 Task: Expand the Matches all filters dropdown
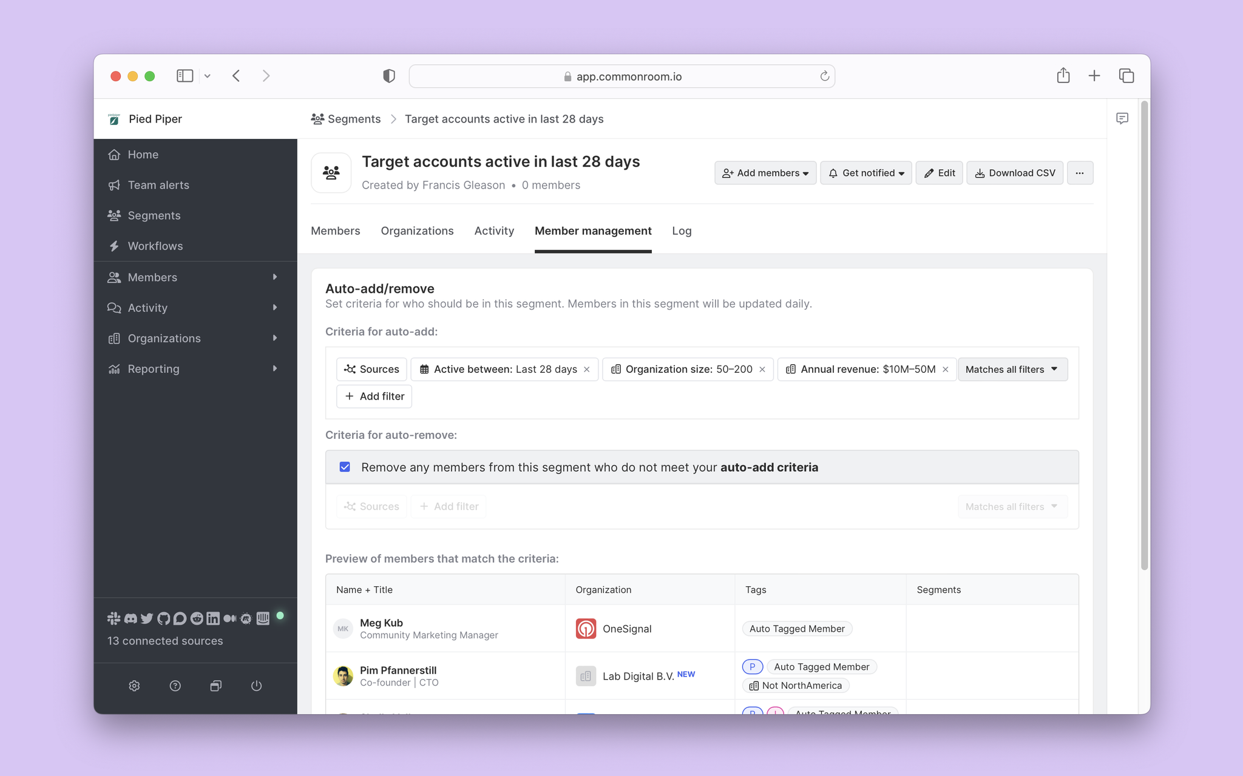(1012, 369)
